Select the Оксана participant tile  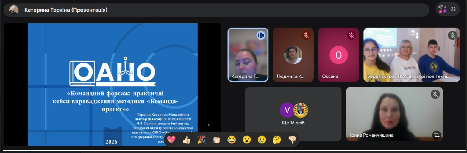click(338, 55)
